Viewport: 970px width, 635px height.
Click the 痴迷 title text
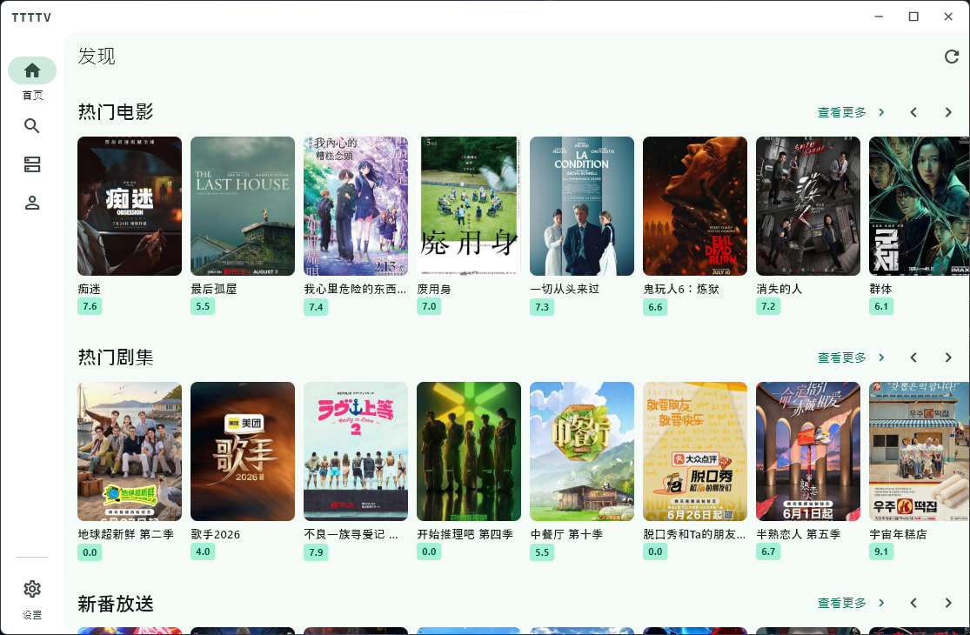click(90, 289)
